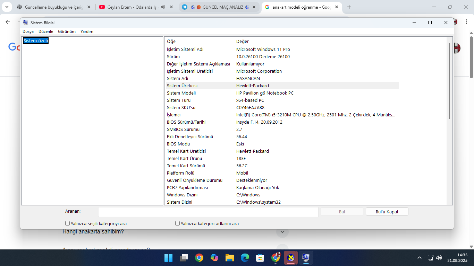Show hidden icons in the system tray
This screenshot has height=266, width=474.
pos(420,258)
